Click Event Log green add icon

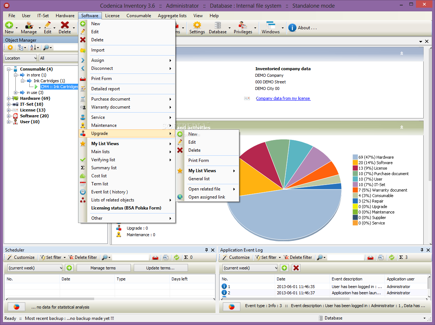[284, 268]
